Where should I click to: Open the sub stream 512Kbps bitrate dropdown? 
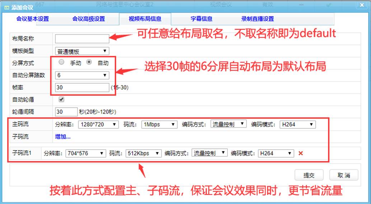pos(144,153)
